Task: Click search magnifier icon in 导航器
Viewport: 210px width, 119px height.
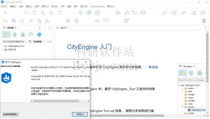Action: [30, 42]
